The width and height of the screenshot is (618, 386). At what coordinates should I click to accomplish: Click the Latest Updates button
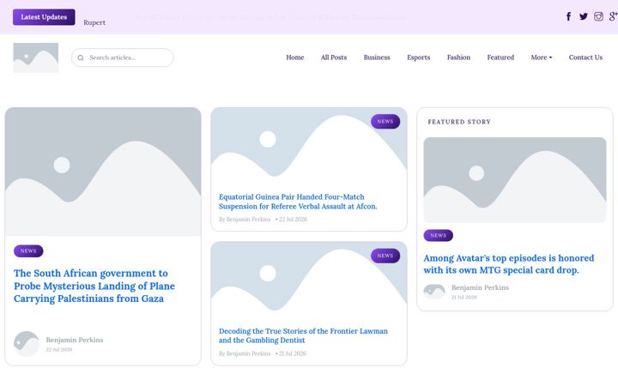pos(44,17)
